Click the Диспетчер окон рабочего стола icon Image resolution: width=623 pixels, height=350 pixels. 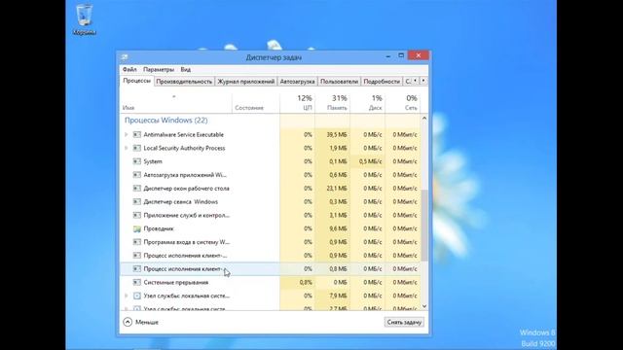pyautogui.click(x=136, y=188)
